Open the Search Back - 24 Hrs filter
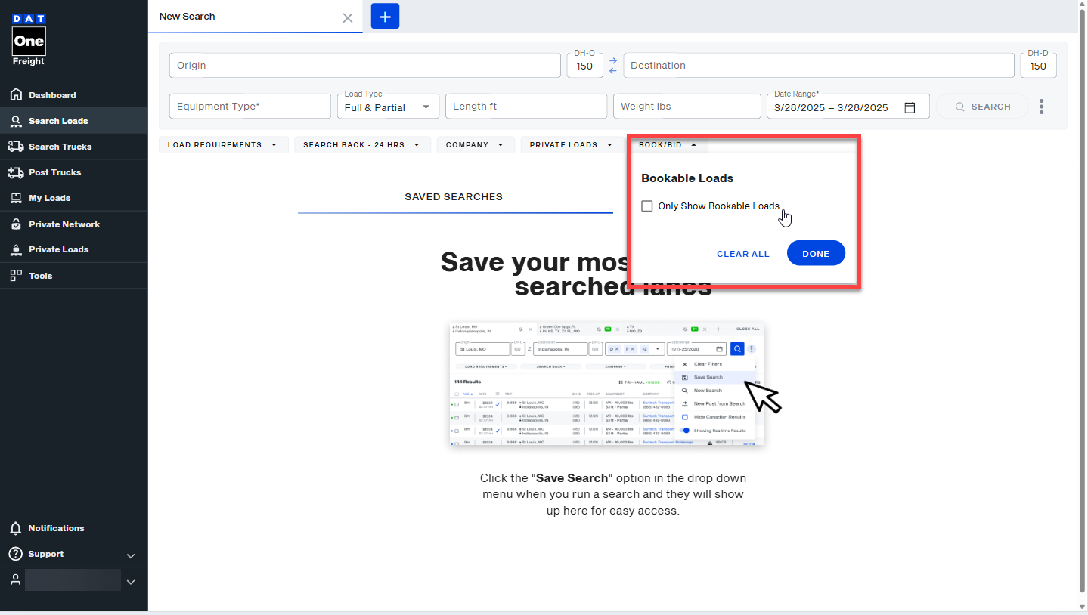This screenshot has width=1088, height=615. pyautogui.click(x=362, y=145)
